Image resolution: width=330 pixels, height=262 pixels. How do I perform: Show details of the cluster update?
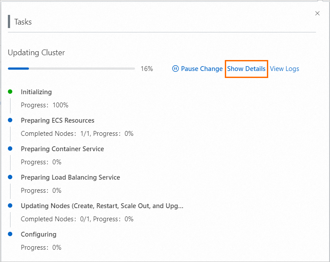click(x=246, y=69)
